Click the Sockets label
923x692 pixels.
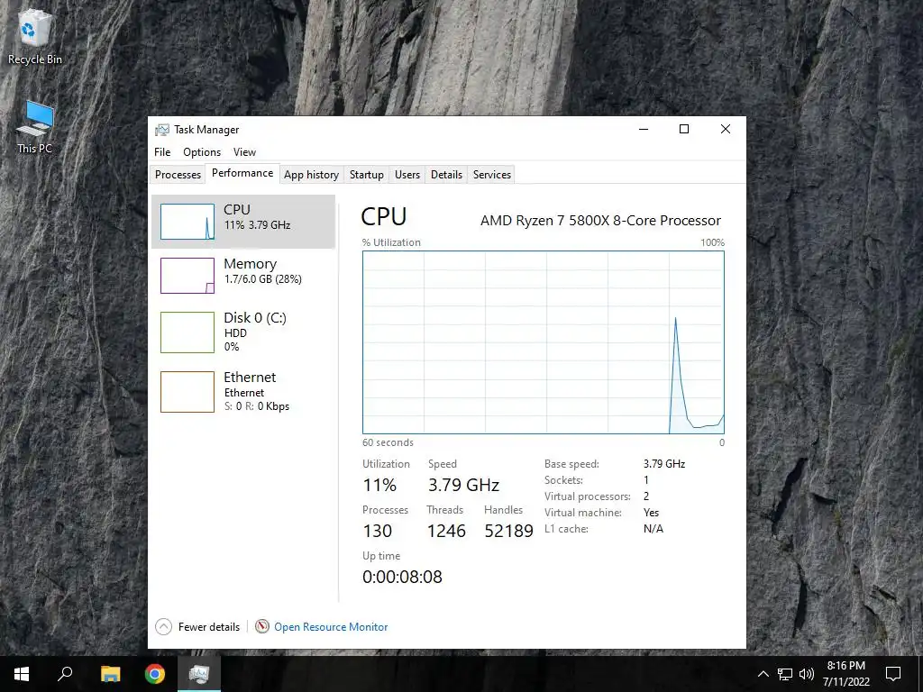click(563, 480)
